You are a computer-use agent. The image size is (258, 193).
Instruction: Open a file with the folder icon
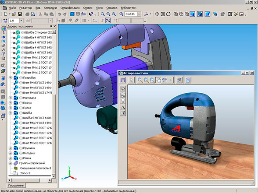click(14, 14)
